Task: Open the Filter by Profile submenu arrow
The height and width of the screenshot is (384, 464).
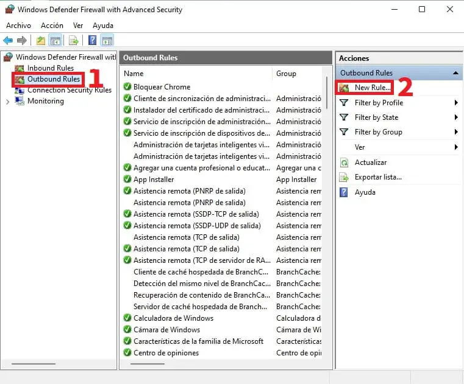Action: [456, 102]
